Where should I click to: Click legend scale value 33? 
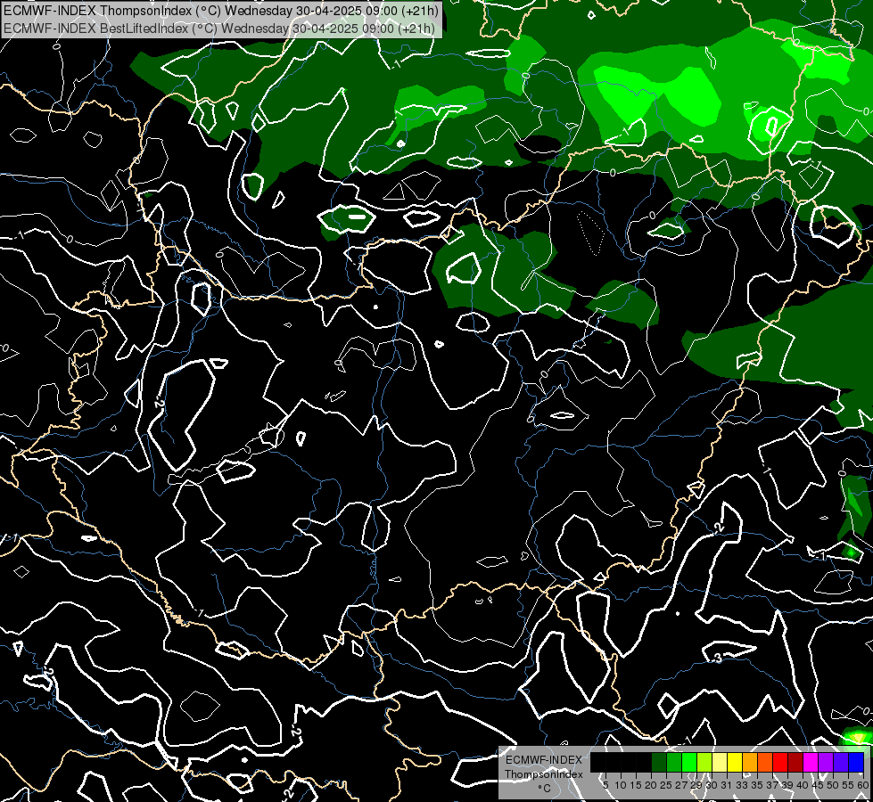tap(742, 785)
